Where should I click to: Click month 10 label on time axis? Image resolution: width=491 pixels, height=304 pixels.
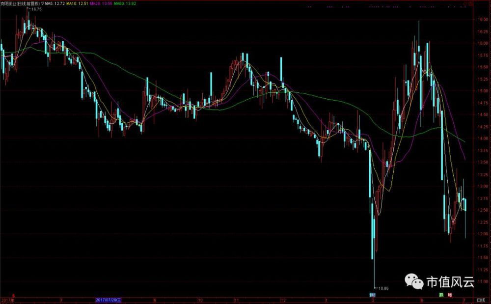pyautogui.click(x=200, y=300)
